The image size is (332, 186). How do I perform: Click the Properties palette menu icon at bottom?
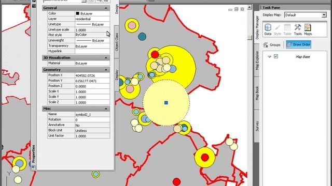[x=33, y=167]
